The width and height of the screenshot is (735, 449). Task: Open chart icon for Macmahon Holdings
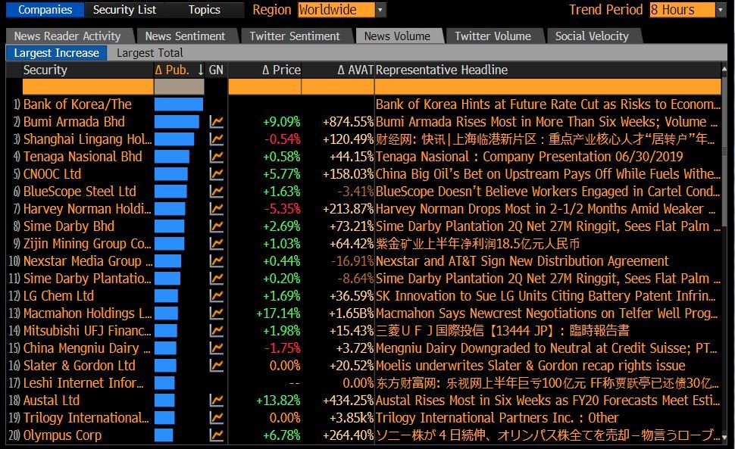216,313
